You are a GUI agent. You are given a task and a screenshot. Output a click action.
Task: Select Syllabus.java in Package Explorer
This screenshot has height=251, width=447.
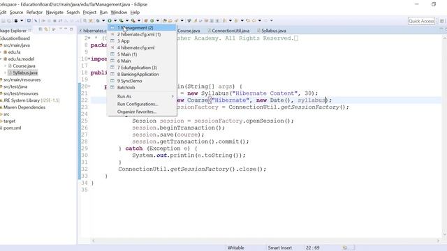[x=25, y=73]
